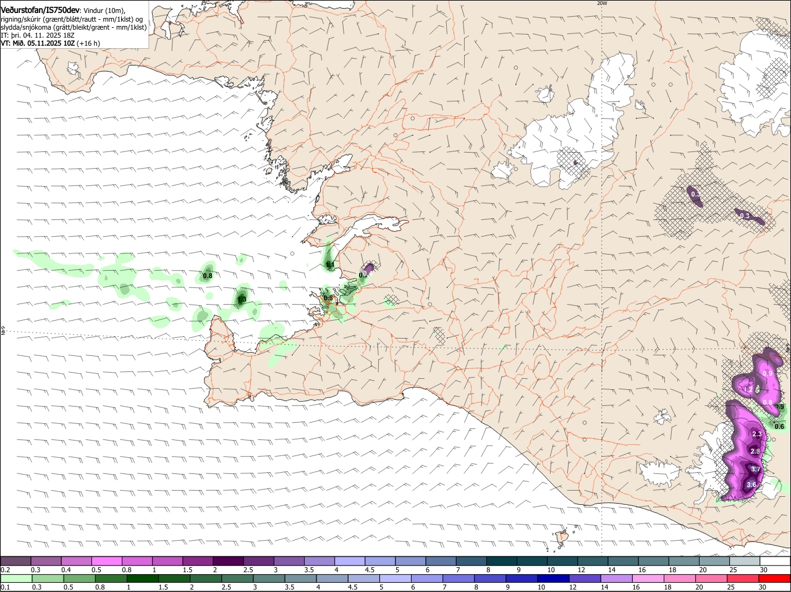Pick the pale pink 16 swatch, lower scale
Viewport: 791px width, 592px height.
coord(648,578)
